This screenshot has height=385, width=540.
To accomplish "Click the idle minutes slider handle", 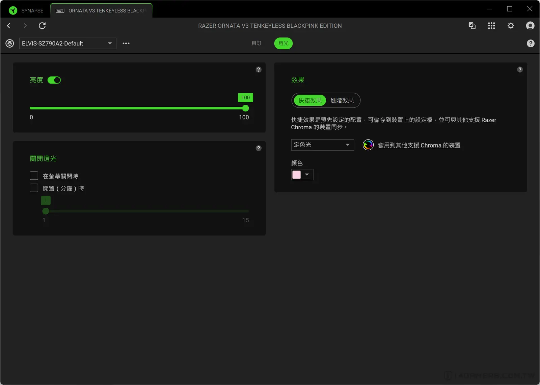I will tap(46, 211).
